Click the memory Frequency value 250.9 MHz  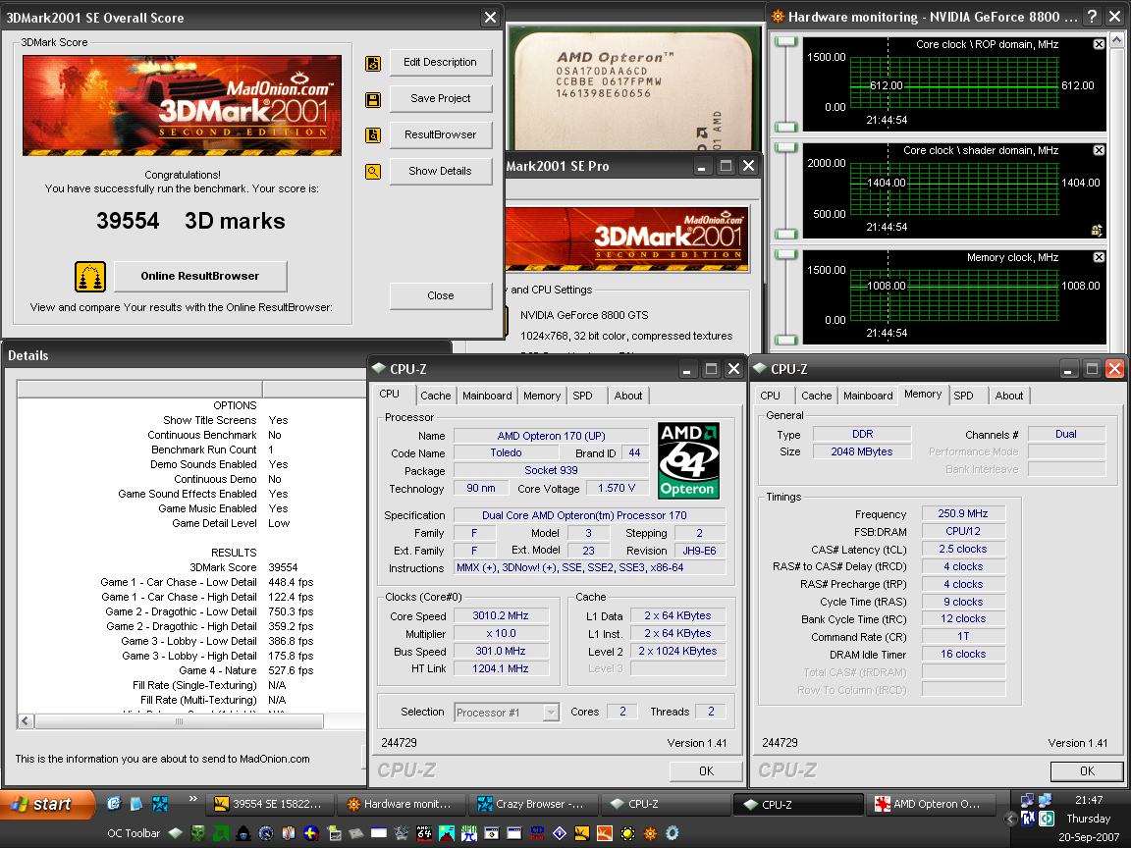pyautogui.click(x=963, y=513)
